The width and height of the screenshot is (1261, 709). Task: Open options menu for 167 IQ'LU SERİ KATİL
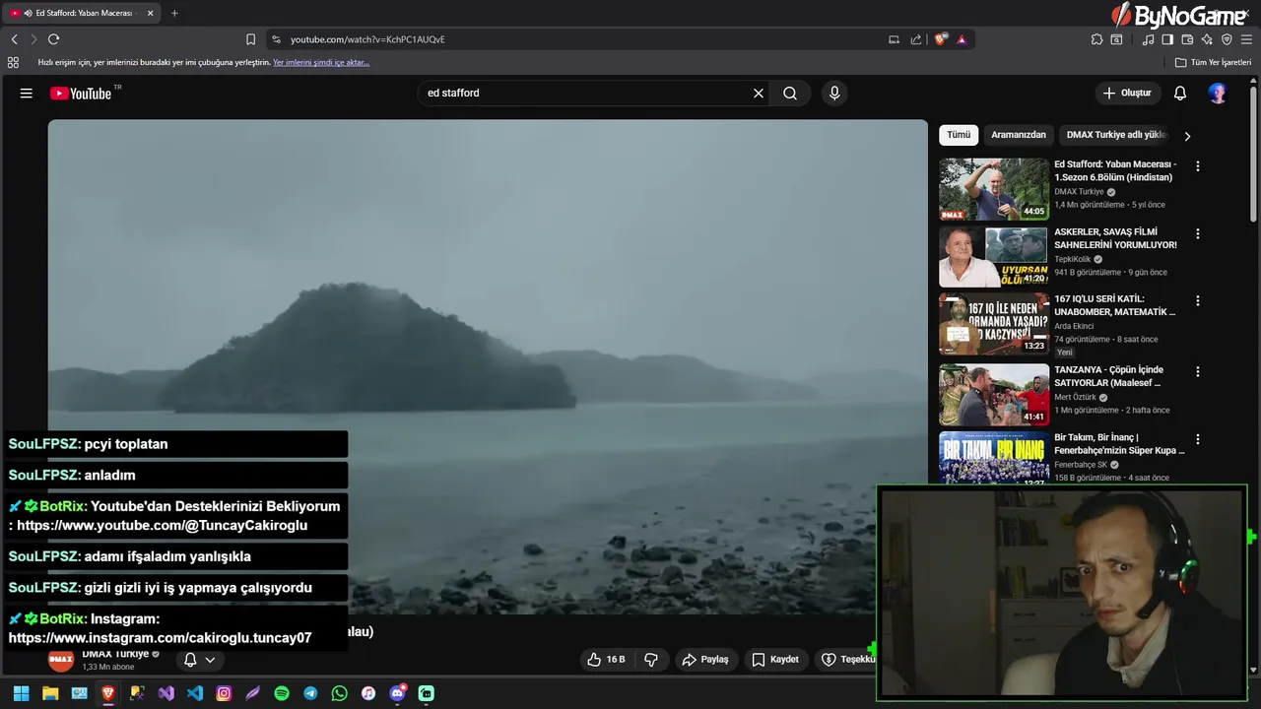click(1198, 301)
